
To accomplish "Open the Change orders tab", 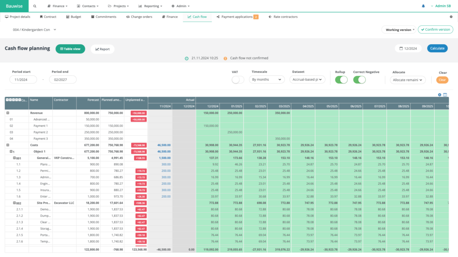I will (140, 17).
